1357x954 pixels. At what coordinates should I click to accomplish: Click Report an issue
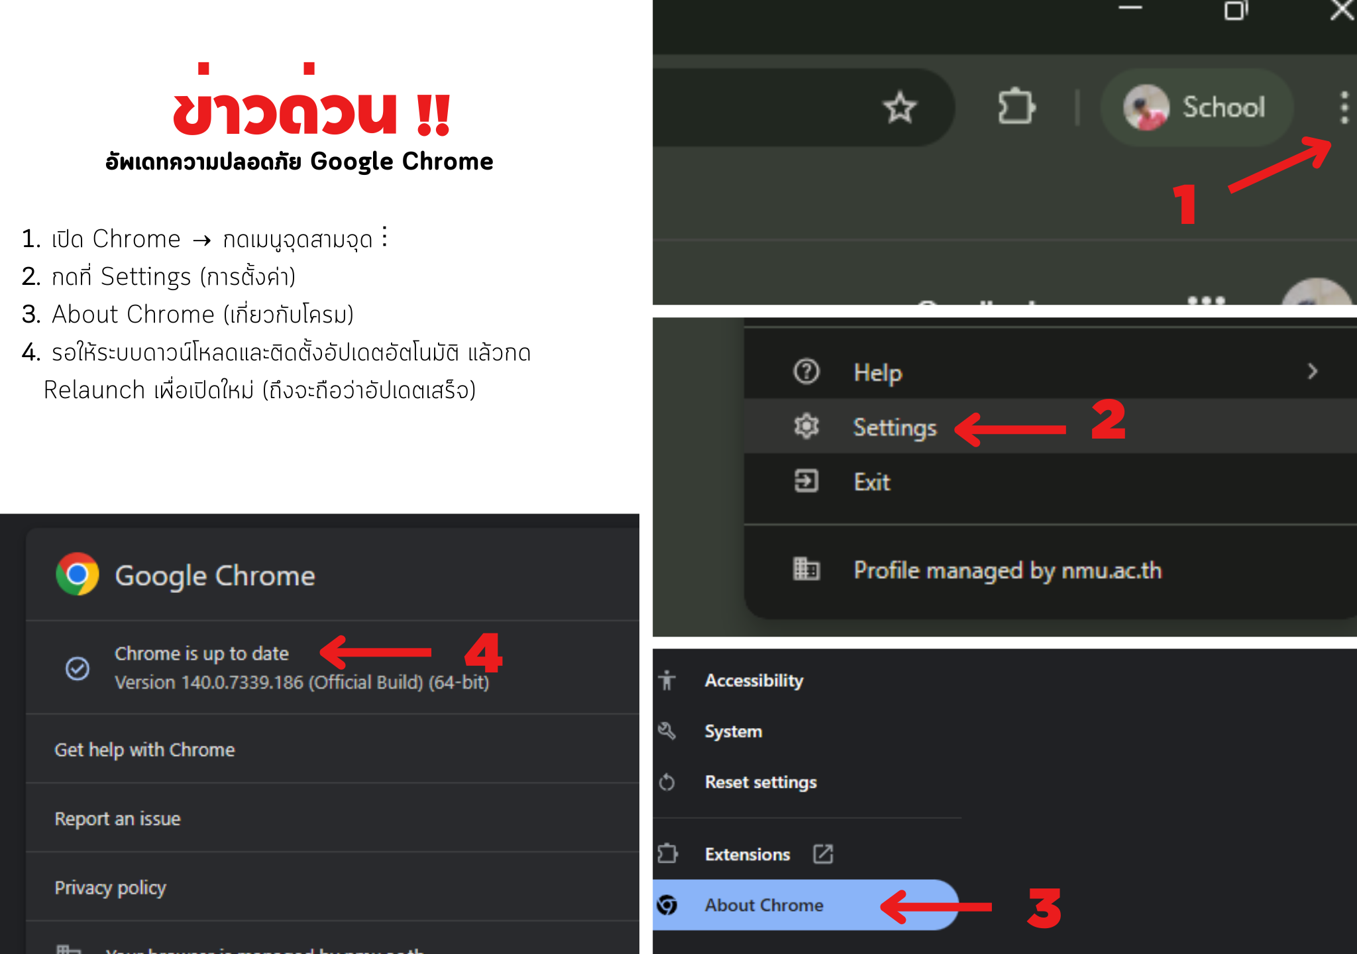pos(117,819)
